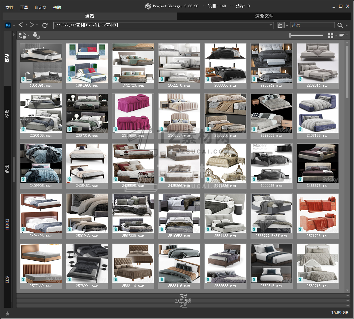
Task: Click the Photoshop Ps icon in toolbar
Action: click(x=8, y=25)
